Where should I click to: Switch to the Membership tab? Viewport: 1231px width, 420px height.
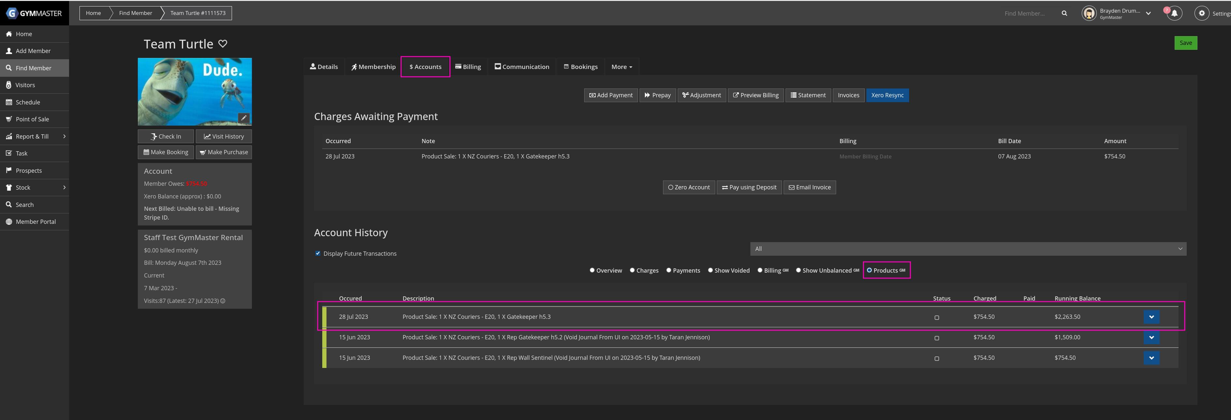click(x=373, y=67)
